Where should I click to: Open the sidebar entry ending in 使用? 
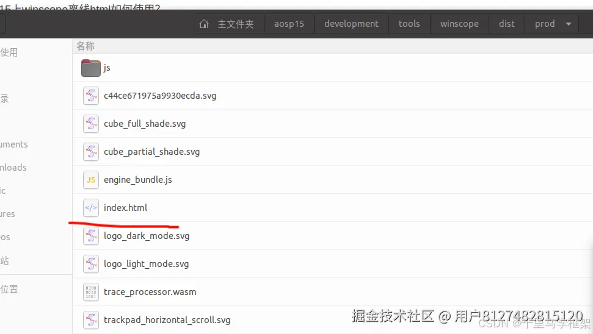point(9,52)
